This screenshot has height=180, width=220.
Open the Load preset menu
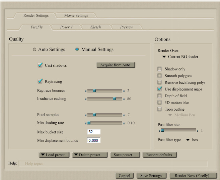pyautogui.click(x=54, y=155)
